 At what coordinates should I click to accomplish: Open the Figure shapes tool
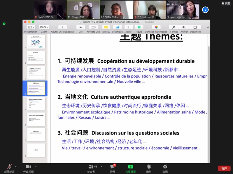139,27
